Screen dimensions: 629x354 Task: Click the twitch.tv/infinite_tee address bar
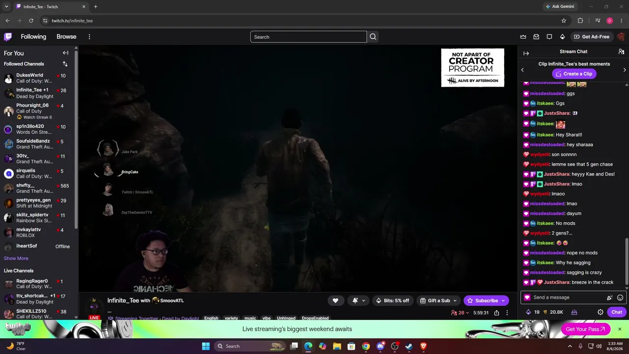300,21
